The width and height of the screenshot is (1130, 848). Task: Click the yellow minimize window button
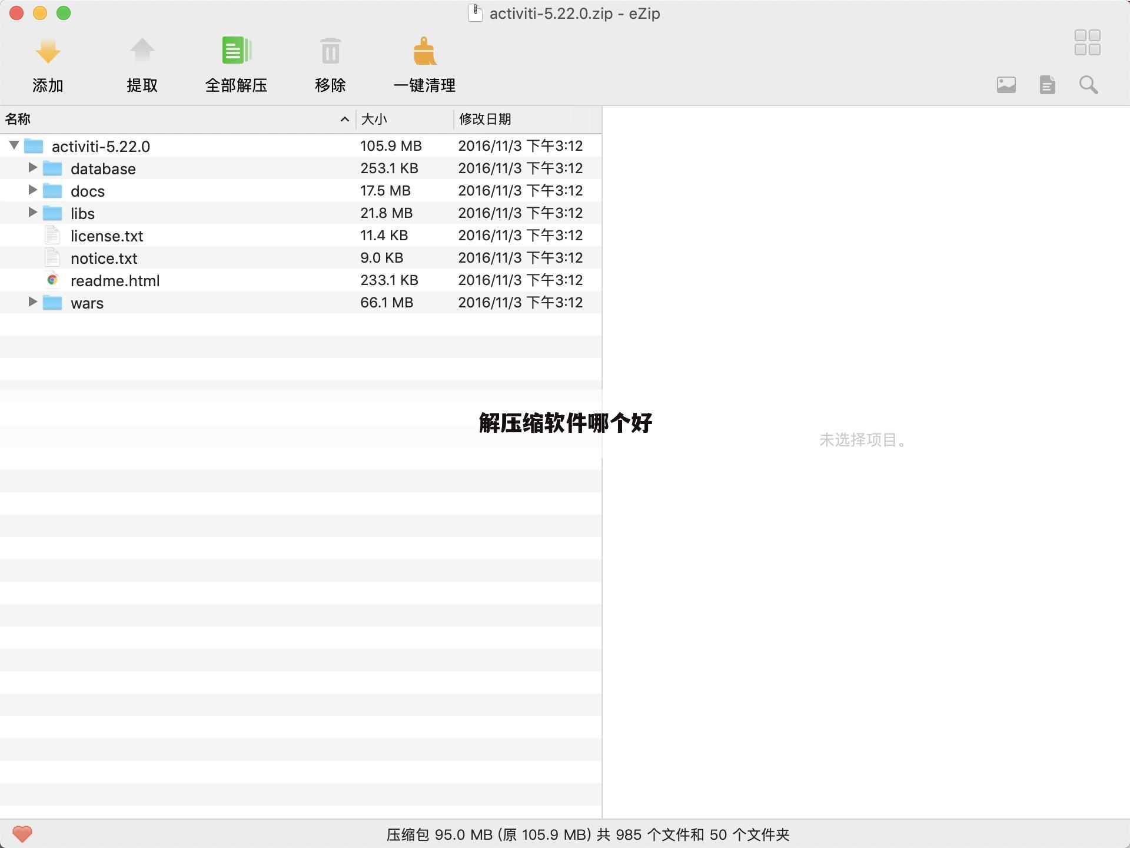pyautogui.click(x=40, y=13)
